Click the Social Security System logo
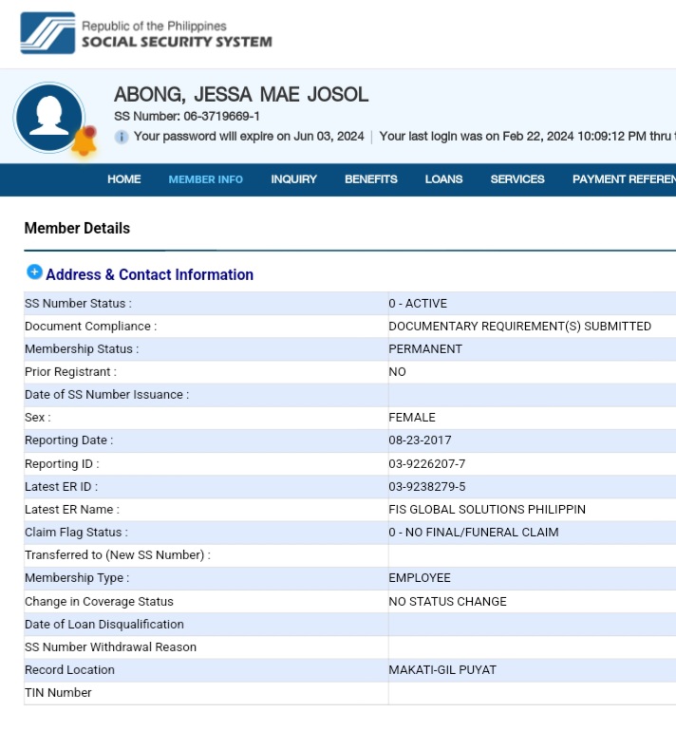The height and width of the screenshot is (731, 676). point(47,33)
